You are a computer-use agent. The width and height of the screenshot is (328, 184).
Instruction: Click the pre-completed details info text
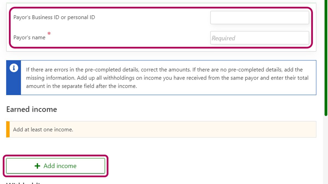click(x=164, y=70)
